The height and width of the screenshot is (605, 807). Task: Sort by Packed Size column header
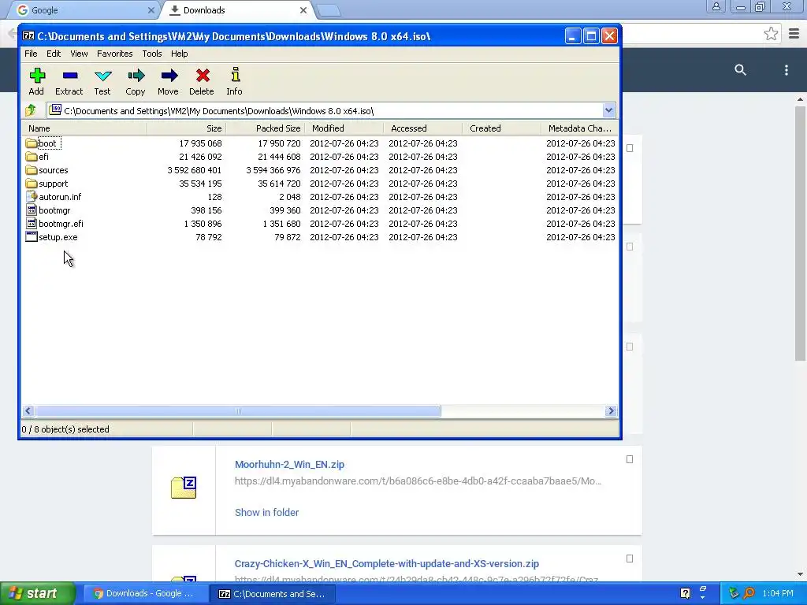pos(265,128)
